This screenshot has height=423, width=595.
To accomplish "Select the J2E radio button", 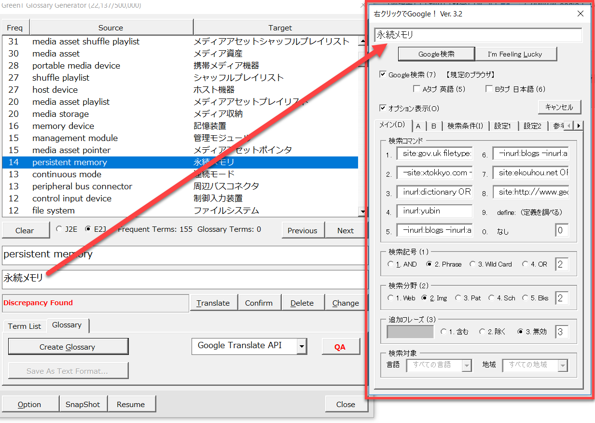I will (x=59, y=229).
